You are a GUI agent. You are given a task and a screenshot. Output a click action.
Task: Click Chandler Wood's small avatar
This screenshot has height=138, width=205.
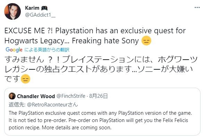[12, 96]
